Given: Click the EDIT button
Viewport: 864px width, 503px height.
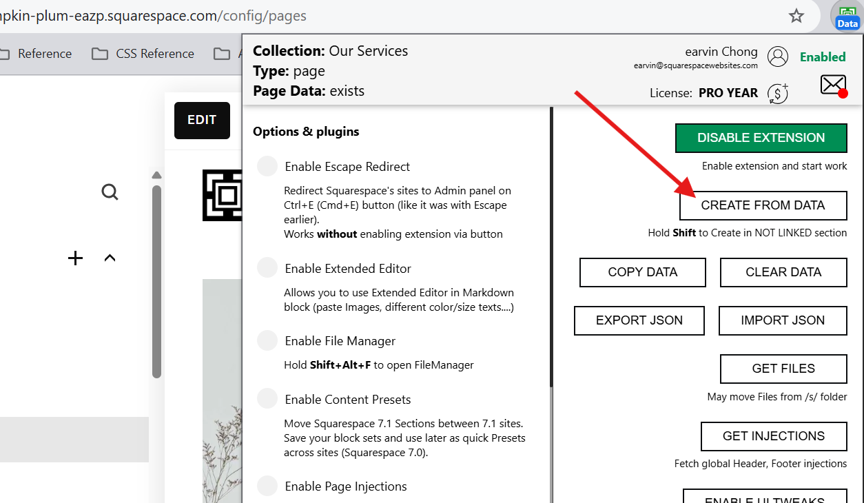Looking at the screenshot, I should click(x=202, y=120).
